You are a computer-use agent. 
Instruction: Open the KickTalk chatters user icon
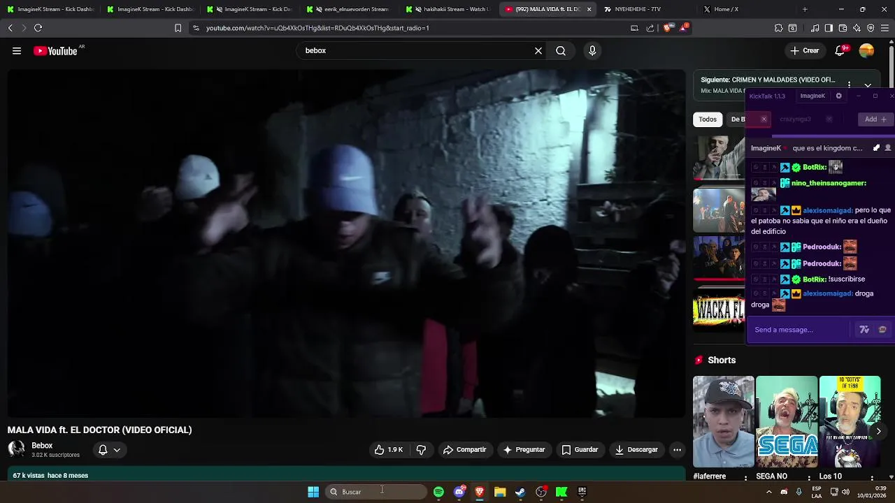pos(888,148)
